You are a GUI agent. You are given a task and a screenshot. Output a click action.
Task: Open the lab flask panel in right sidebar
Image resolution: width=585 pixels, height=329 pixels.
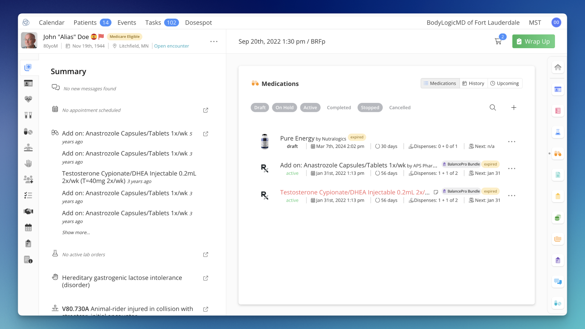pyautogui.click(x=558, y=132)
